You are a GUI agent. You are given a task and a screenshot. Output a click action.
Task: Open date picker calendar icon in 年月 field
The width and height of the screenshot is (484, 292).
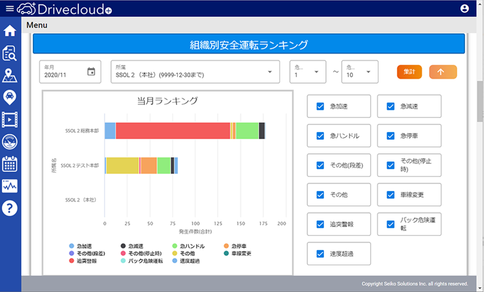click(x=91, y=71)
